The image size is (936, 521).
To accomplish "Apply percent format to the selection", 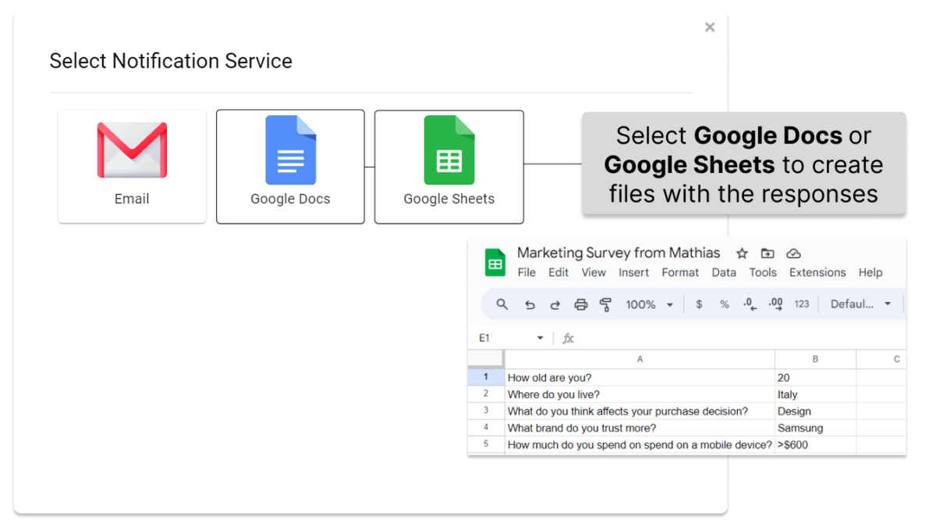I will [x=724, y=304].
